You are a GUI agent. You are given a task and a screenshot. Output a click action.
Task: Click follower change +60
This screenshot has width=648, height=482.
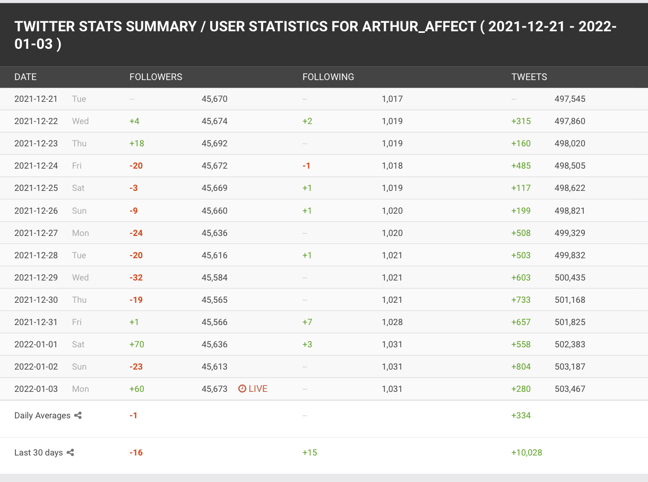137,389
